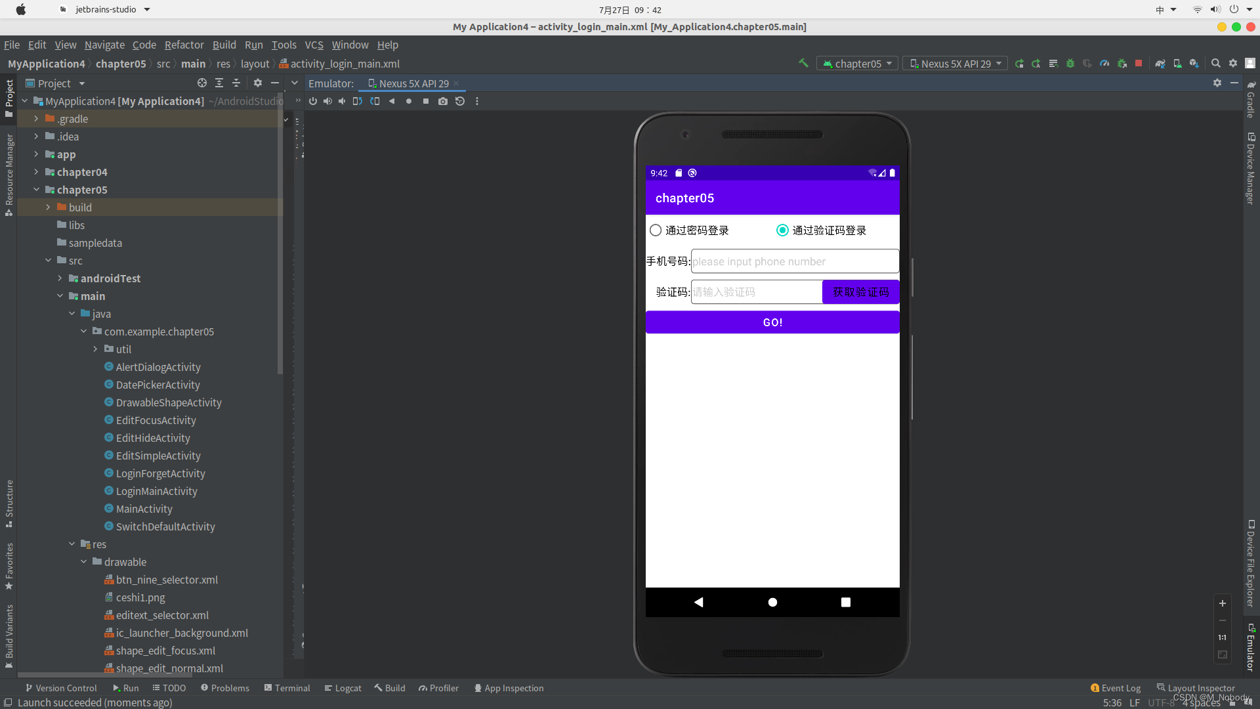This screenshot has width=1260, height=709.
Task: Open the Profile app gauge icon
Action: [x=1104, y=64]
